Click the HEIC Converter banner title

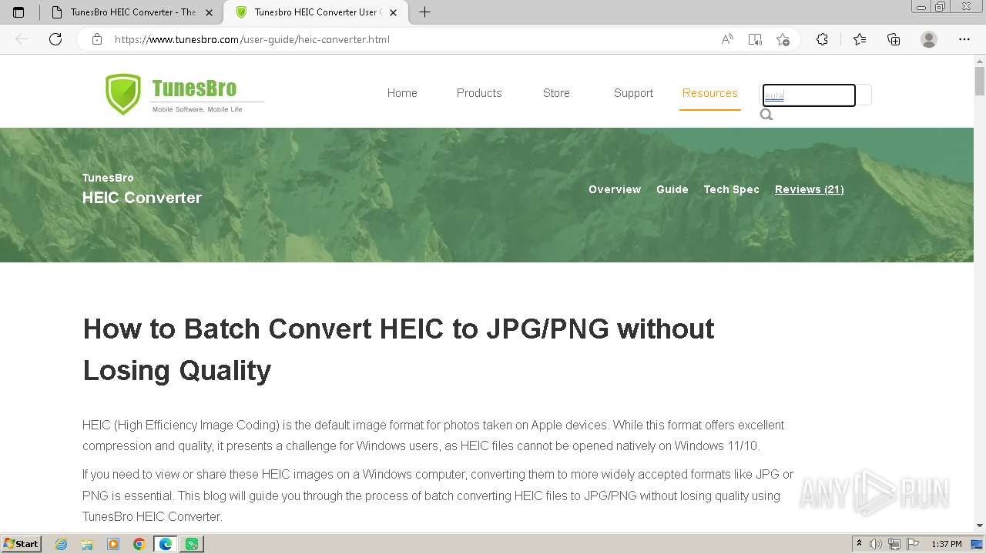click(142, 198)
